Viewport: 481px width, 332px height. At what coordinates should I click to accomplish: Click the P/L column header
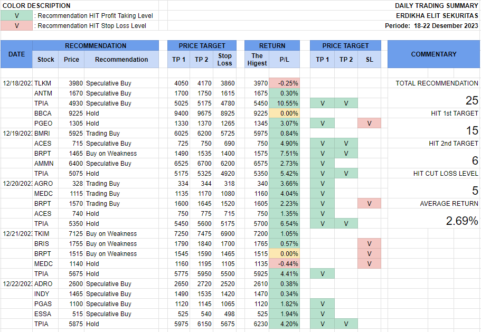(x=284, y=60)
